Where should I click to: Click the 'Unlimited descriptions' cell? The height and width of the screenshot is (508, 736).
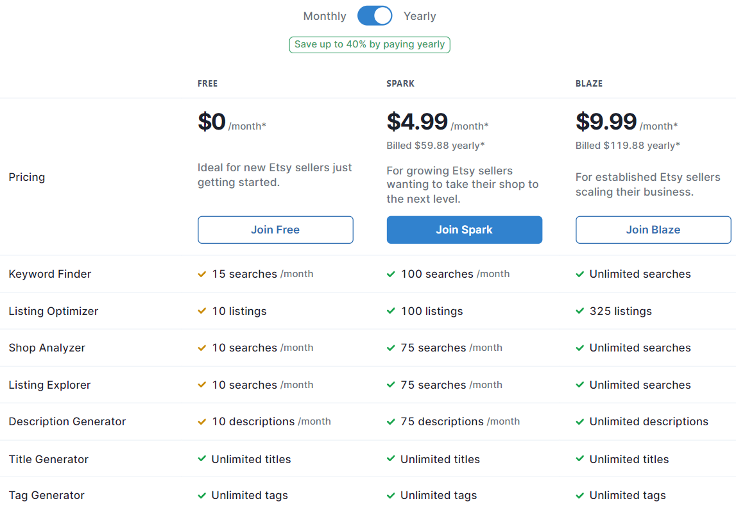point(642,421)
